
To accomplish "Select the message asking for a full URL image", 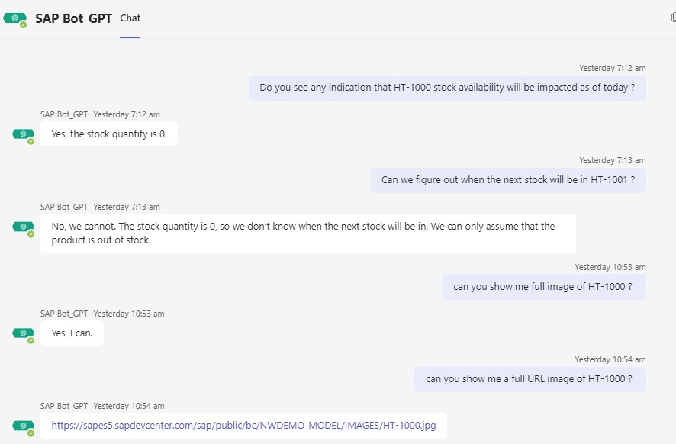I will click(530, 379).
